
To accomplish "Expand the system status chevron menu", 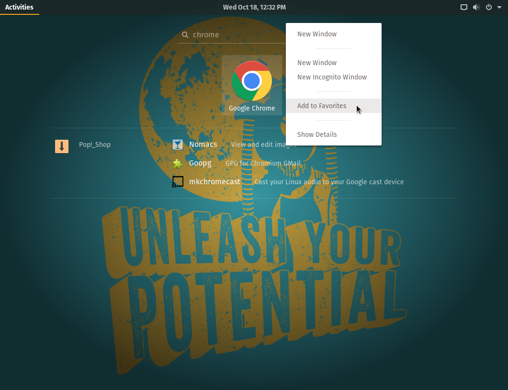I will coord(499,7).
